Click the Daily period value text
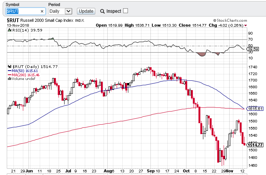 54,11
